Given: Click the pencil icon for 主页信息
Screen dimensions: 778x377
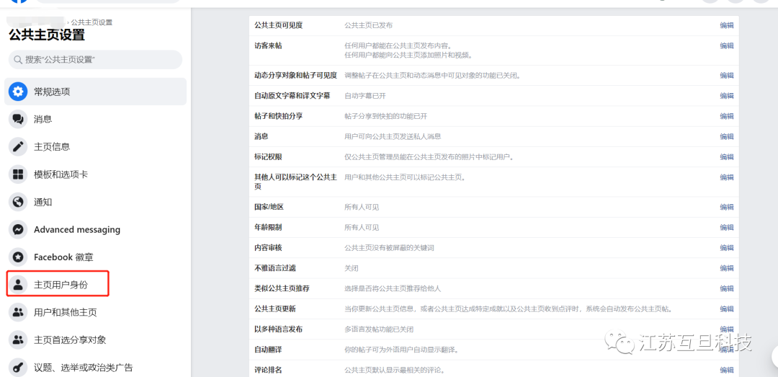Looking at the screenshot, I should 18,146.
